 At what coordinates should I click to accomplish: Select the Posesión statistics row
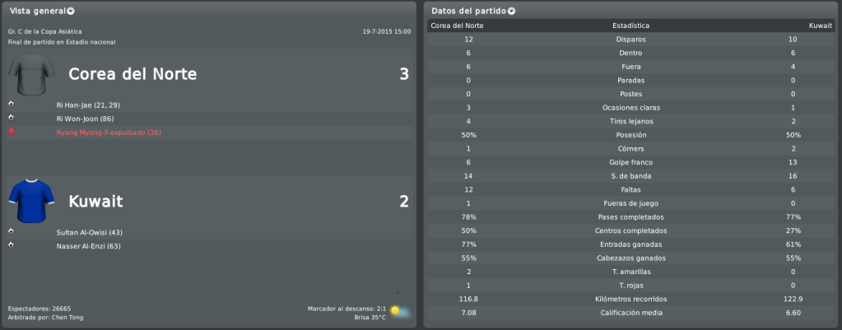pos(631,135)
